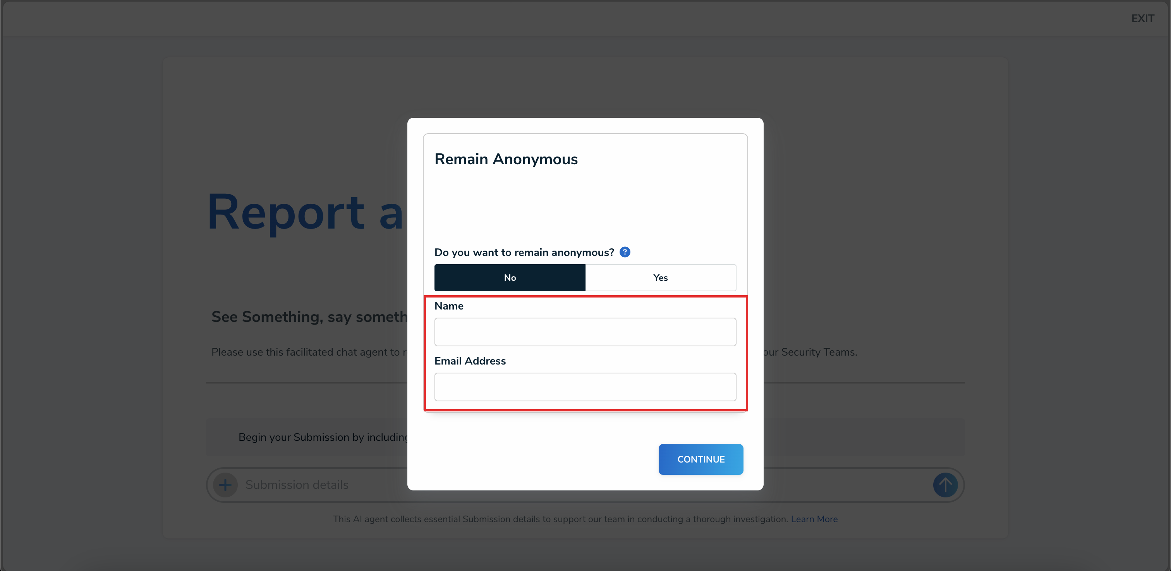Click the help question mark icon beside anonymity question
This screenshot has width=1171, height=571.
click(x=625, y=252)
